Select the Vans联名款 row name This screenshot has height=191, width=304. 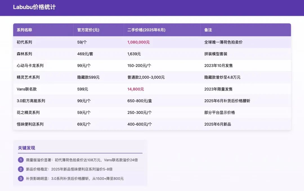(x=26, y=89)
